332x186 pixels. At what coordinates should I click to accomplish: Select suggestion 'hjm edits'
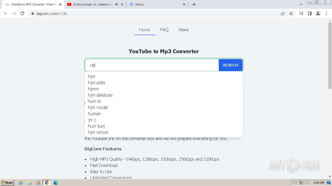[x=164, y=83]
